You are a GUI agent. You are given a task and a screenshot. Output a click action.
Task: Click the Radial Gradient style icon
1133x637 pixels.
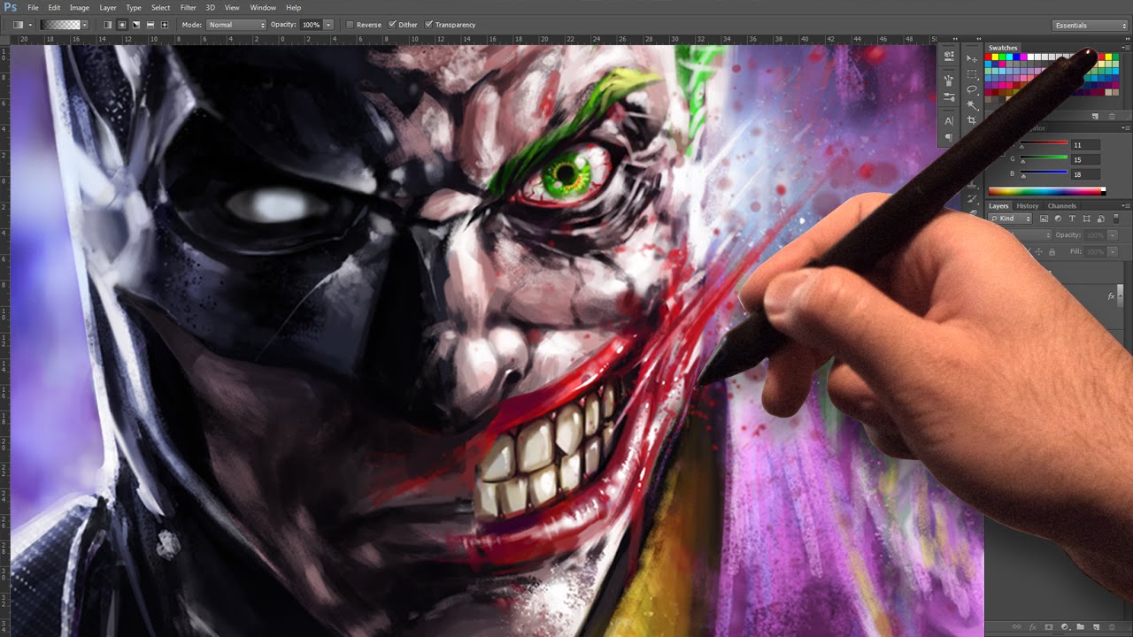[120, 24]
